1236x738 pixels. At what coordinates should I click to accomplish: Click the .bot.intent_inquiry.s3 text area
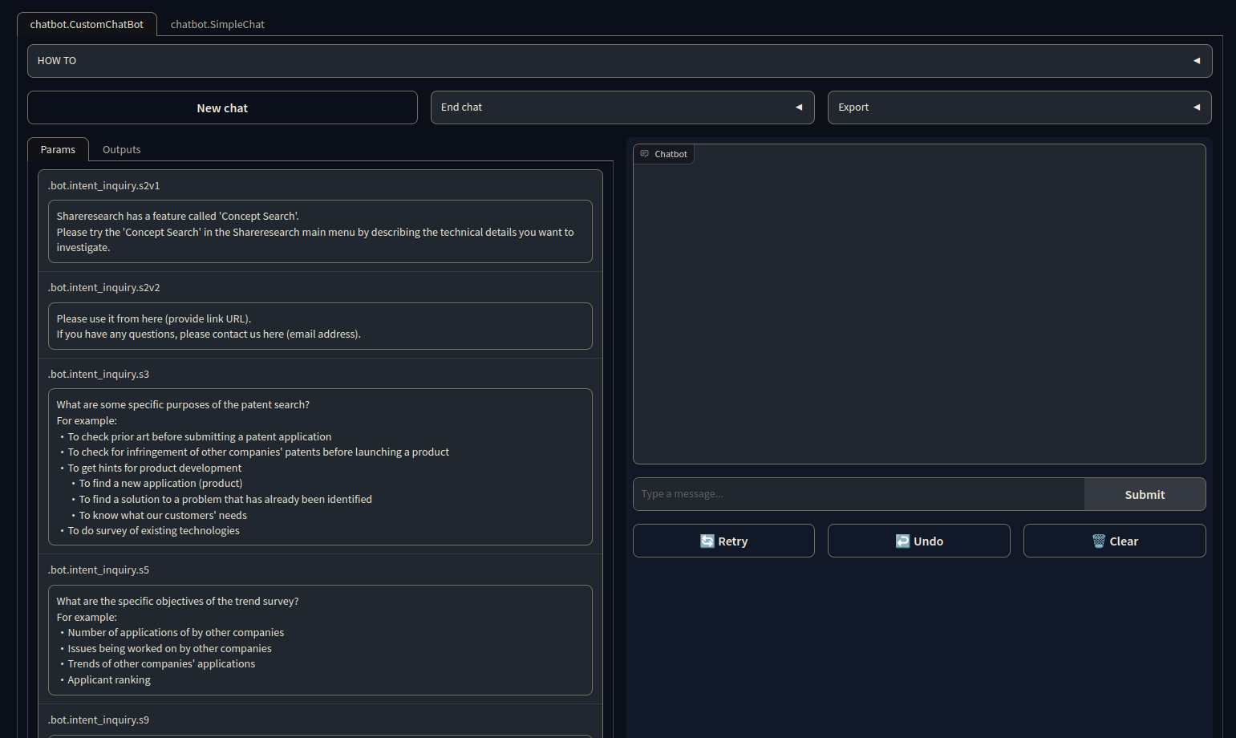click(320, 467)
